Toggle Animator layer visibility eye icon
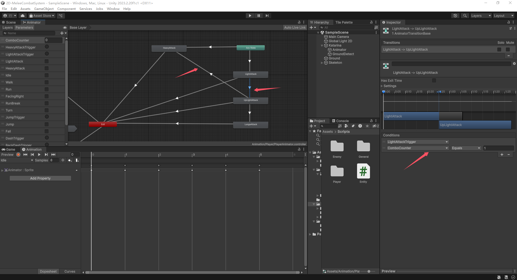 point(65,27)
